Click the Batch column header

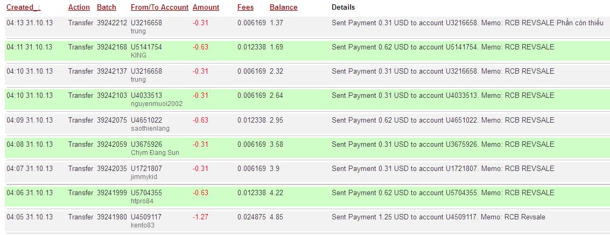coord(107,8)
